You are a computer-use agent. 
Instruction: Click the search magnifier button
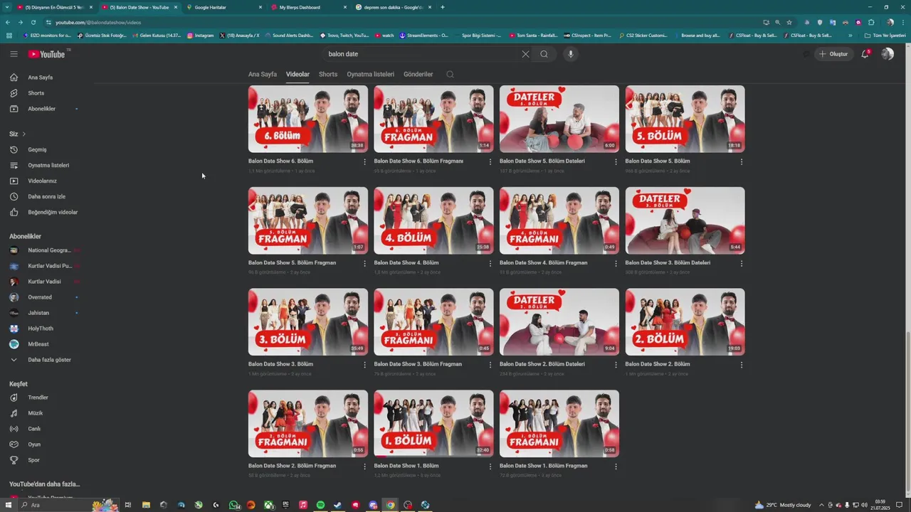(544, 54)
